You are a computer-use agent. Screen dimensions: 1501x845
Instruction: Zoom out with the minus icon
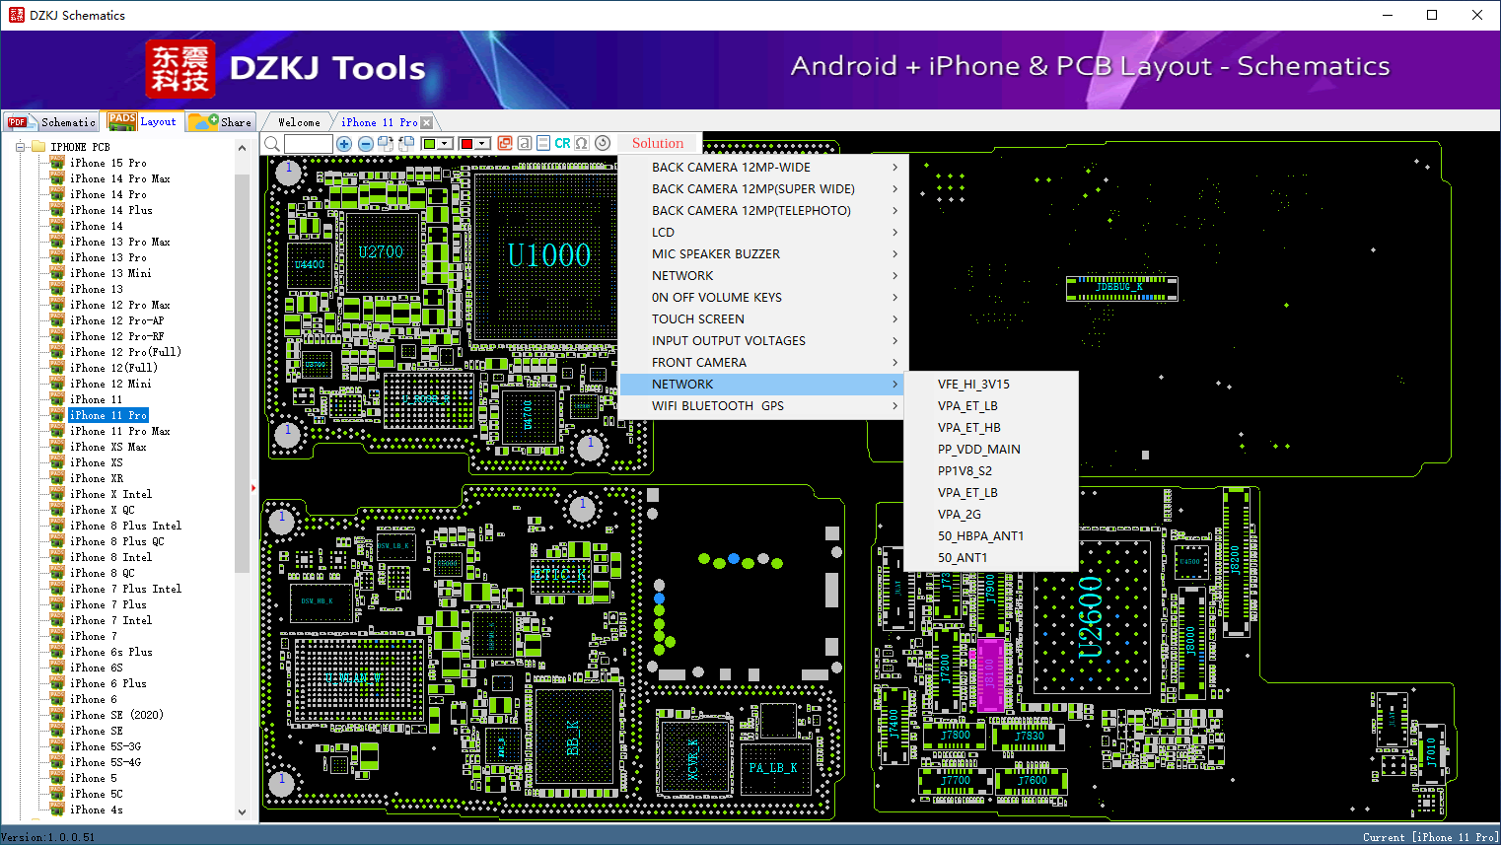(x=366, y=144)
